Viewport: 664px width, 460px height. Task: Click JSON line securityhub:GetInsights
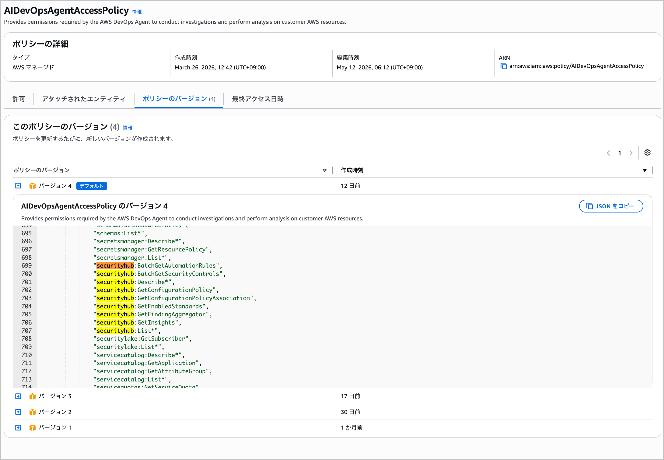coord(137,322)
